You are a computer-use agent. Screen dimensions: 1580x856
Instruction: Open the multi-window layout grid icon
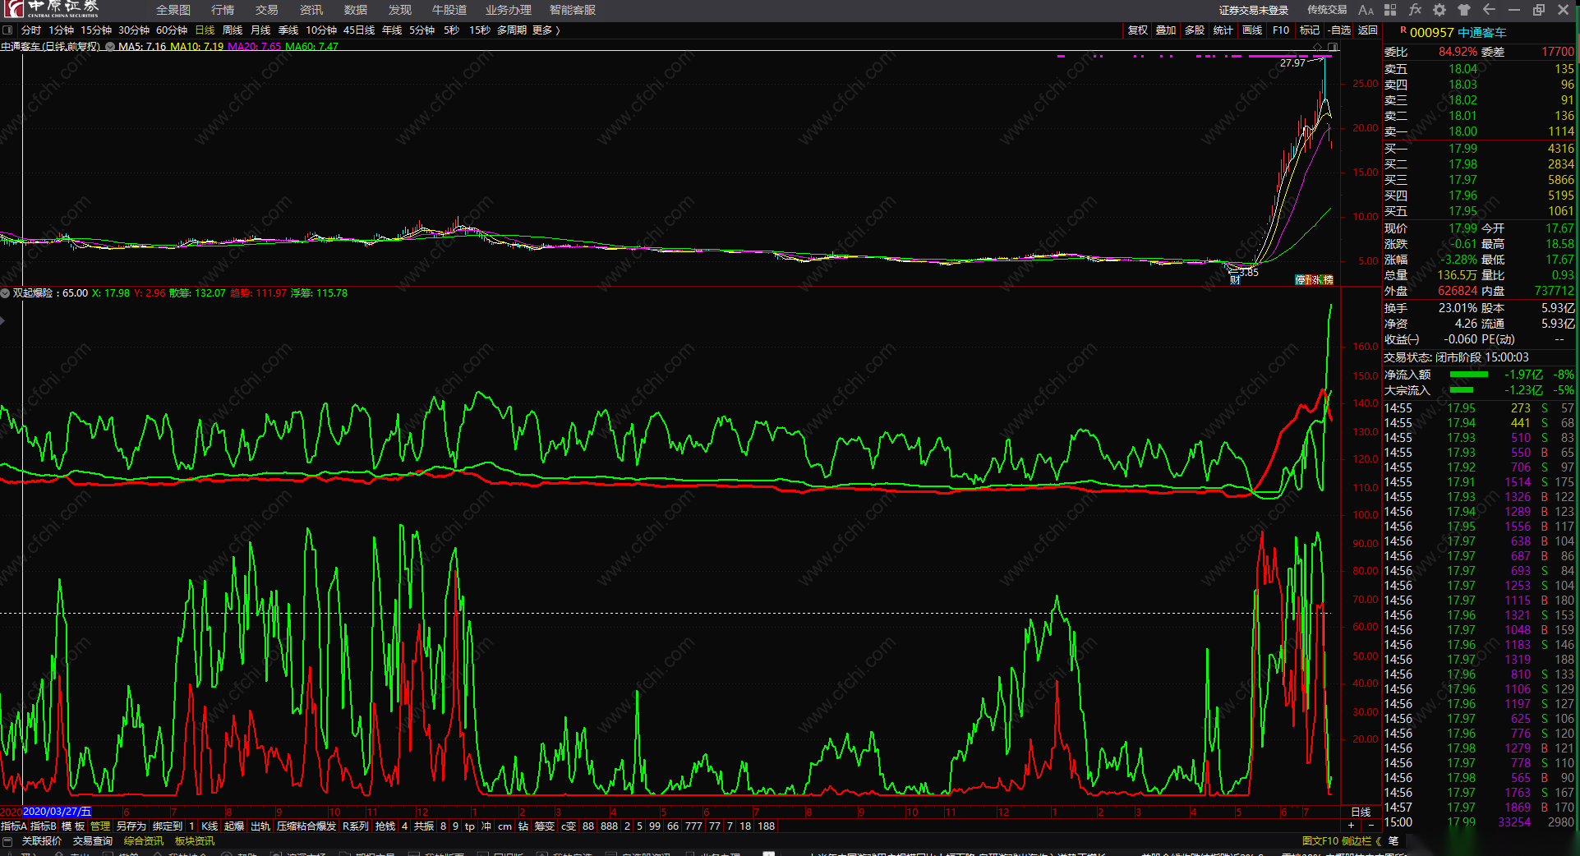pos(1390,10)
